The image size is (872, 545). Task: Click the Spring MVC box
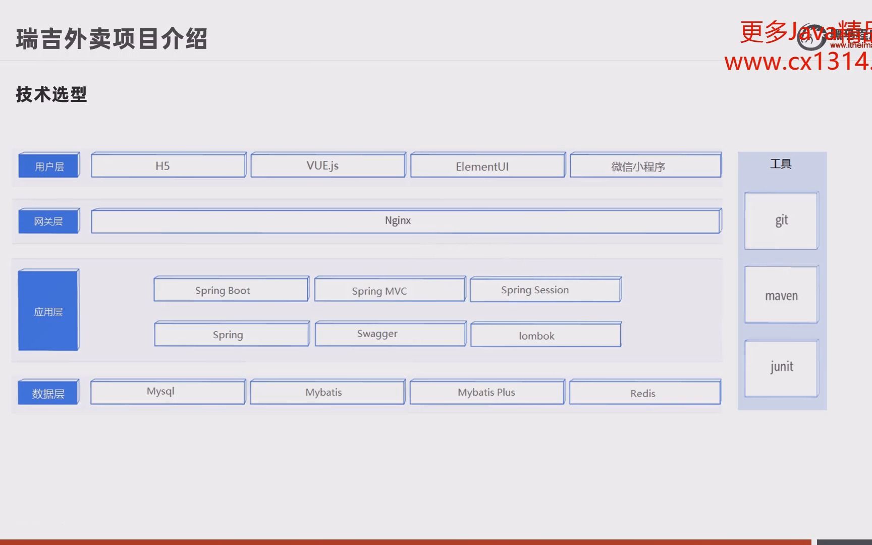click(x=390, y=289)
